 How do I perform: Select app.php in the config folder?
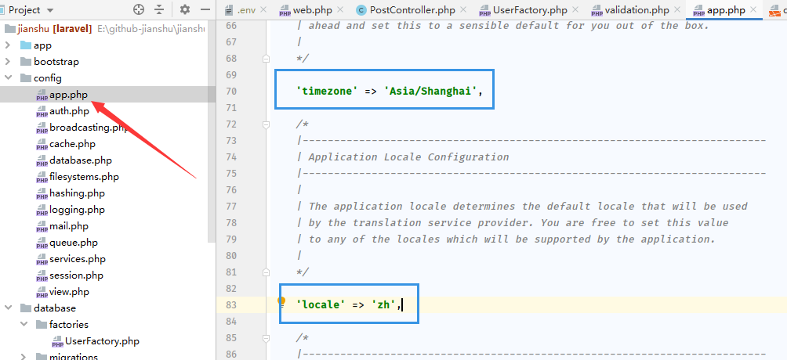pyautogui.click(x=69, y=94)
